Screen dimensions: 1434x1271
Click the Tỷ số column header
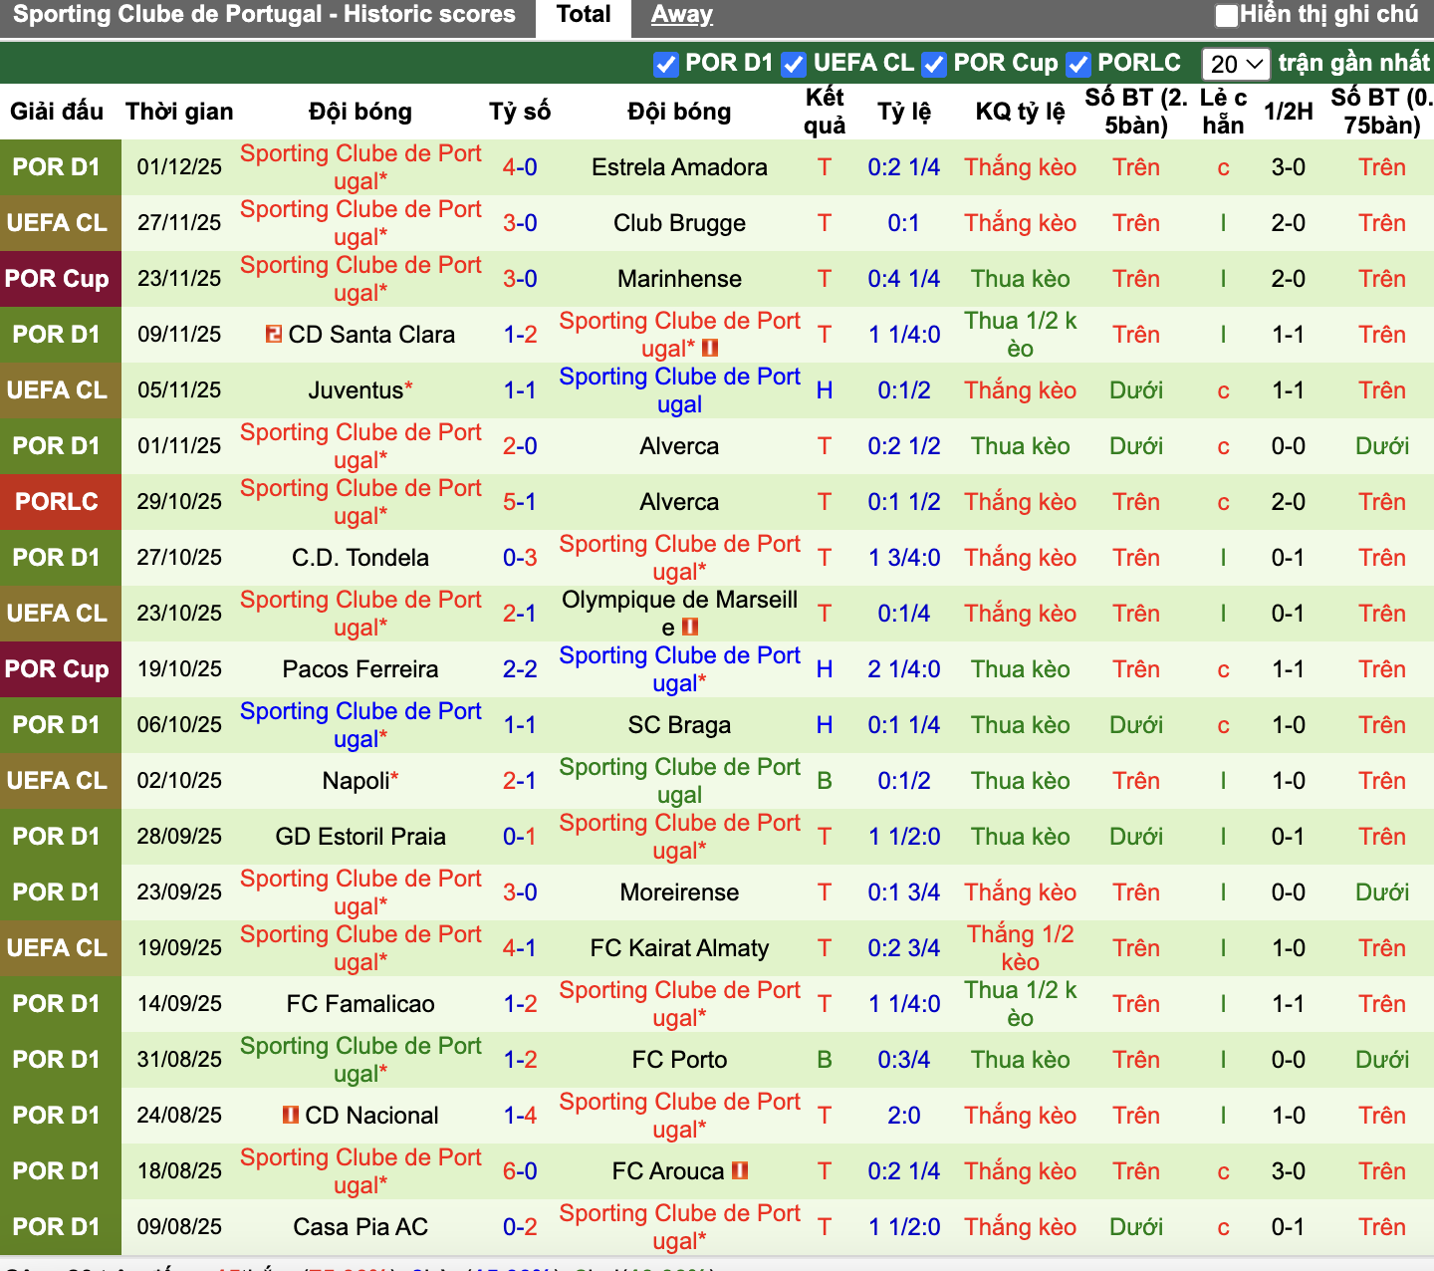(x=520, y=112)
